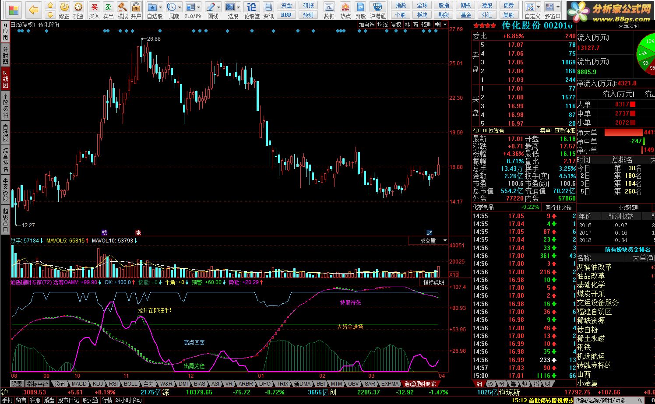This screenshot has height=404, width=655.
Task: Open dropdown arrow at chart toolbar end
Action: [x=445, y=25]
